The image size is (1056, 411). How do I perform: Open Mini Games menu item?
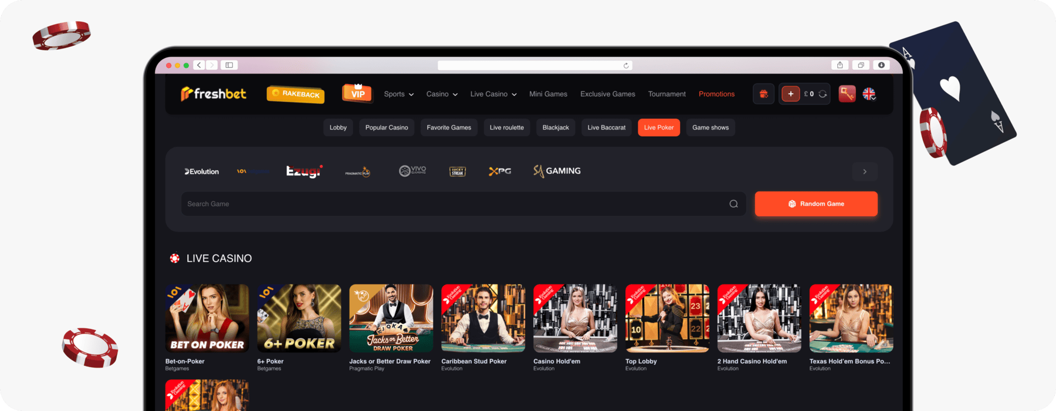click(548, 94)
